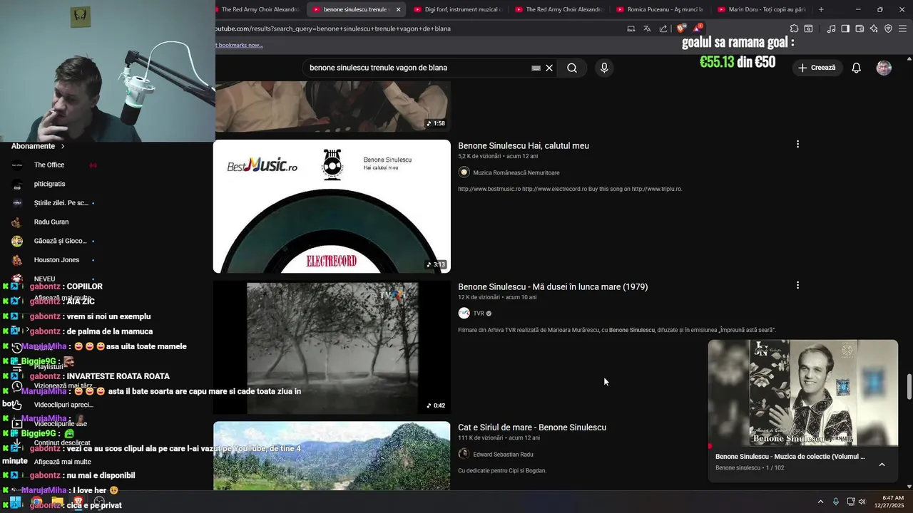This screenshot has width=913, height=513.
Task: Open Cat e Siriul de mare title
Action: [x=532, y=427]
